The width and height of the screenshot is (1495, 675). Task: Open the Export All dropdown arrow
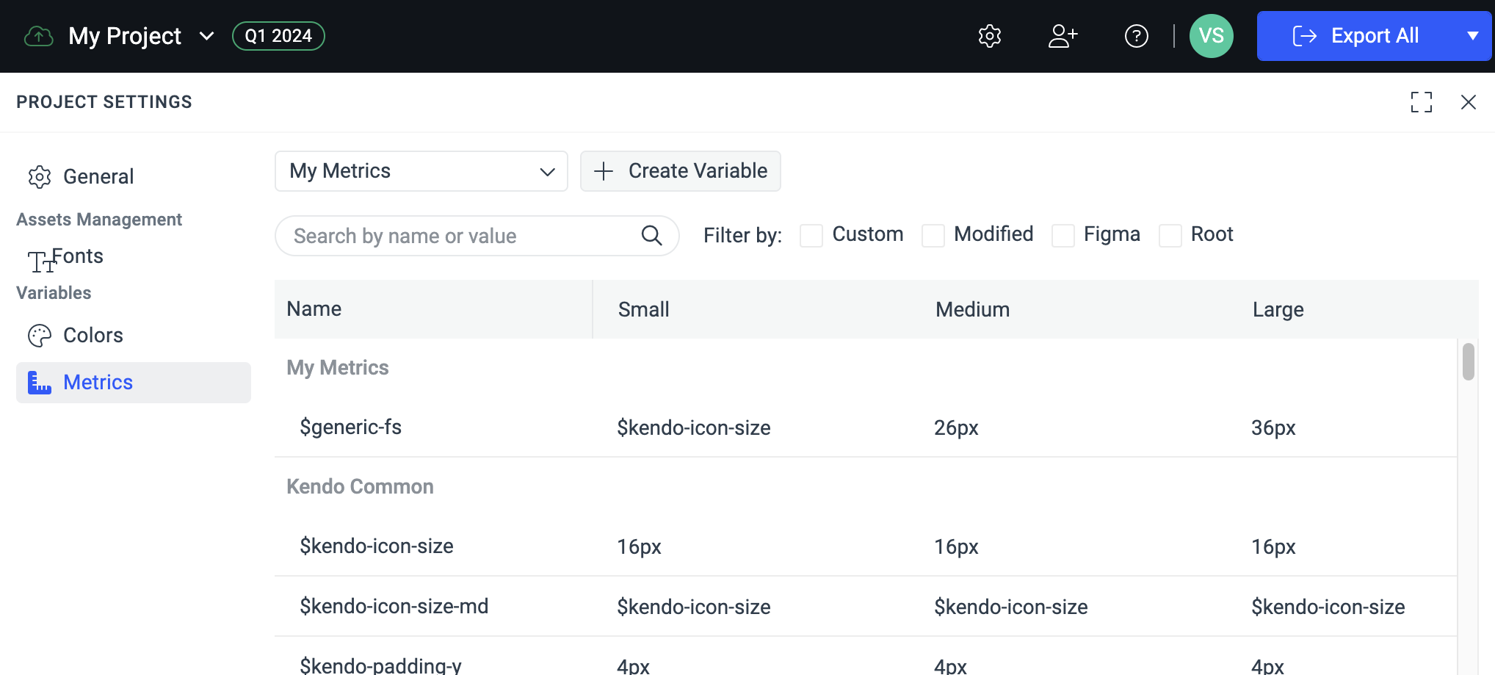1473,36
